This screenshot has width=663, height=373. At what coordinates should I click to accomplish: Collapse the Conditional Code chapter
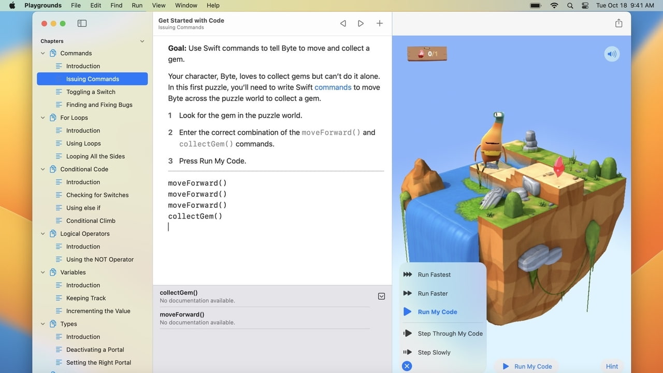pyautogui.click(x=43, y=169)
